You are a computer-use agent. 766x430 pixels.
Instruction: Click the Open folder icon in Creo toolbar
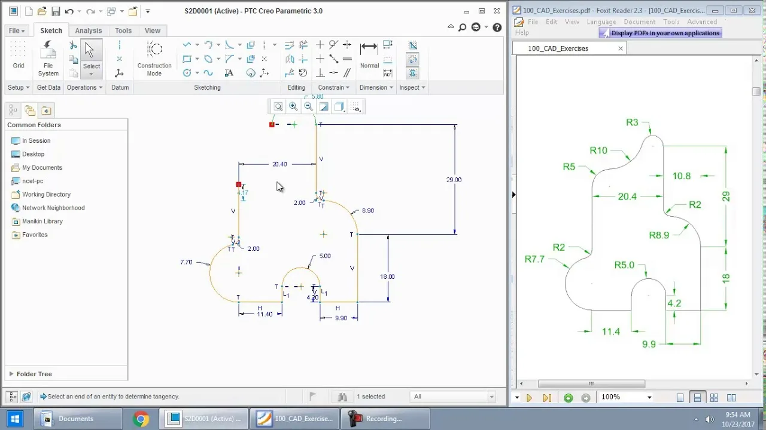(x=42, y=11)
